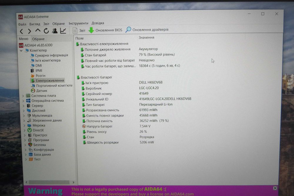This screenshot has width=294, height=196.
Task: Select Портативний комп'ютер tree item
Action: pos(52,86)
